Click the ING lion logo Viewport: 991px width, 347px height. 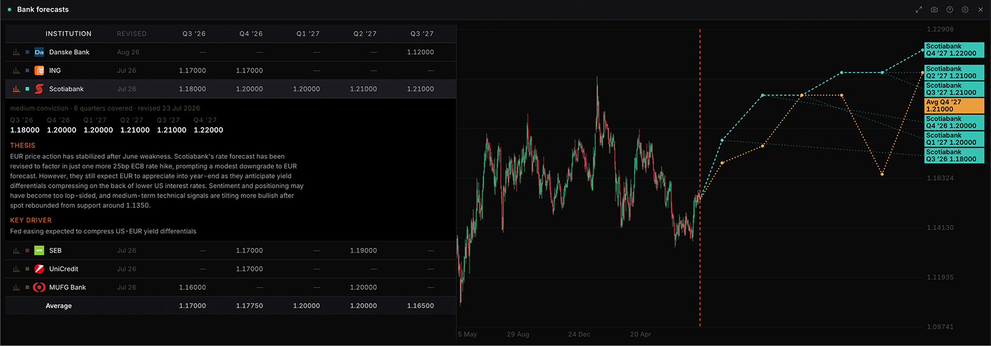39,71
